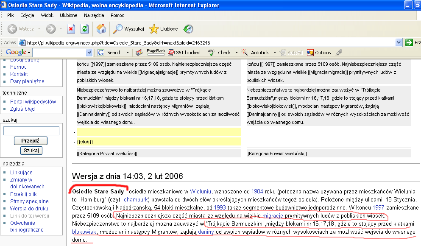
Task: Open the Linkujące tool link
Action: coord(21,173)
